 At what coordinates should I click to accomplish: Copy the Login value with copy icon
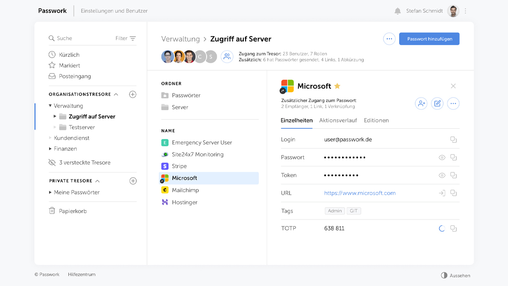point(453,140)
